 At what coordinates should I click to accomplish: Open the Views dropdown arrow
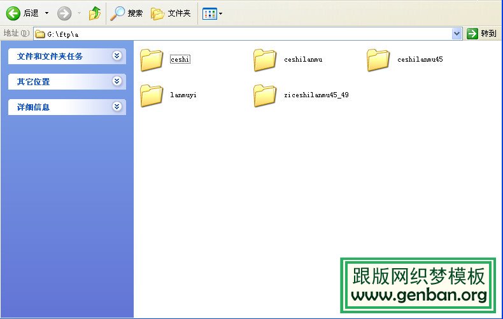(x=221, y=13)
